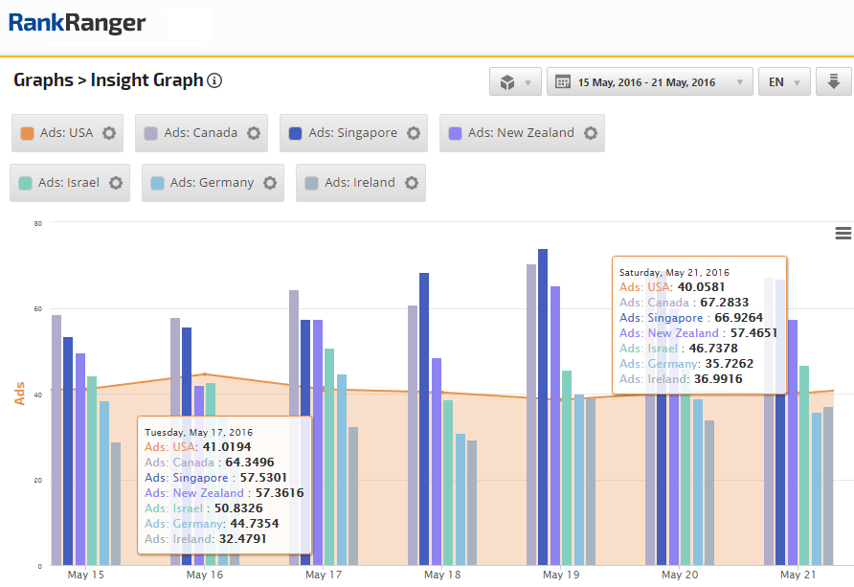Expand the EN language dropdown

(x=784, y=82)
